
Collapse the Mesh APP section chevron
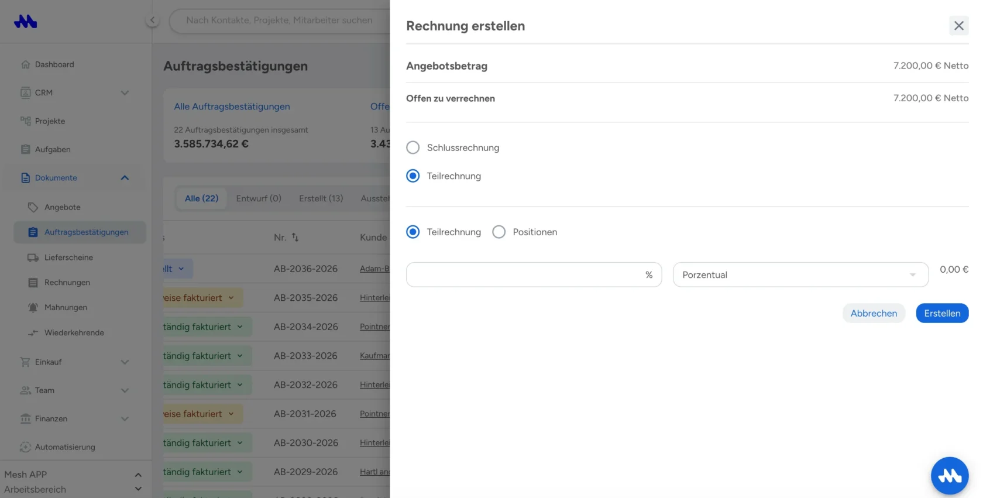click(138, 475)
